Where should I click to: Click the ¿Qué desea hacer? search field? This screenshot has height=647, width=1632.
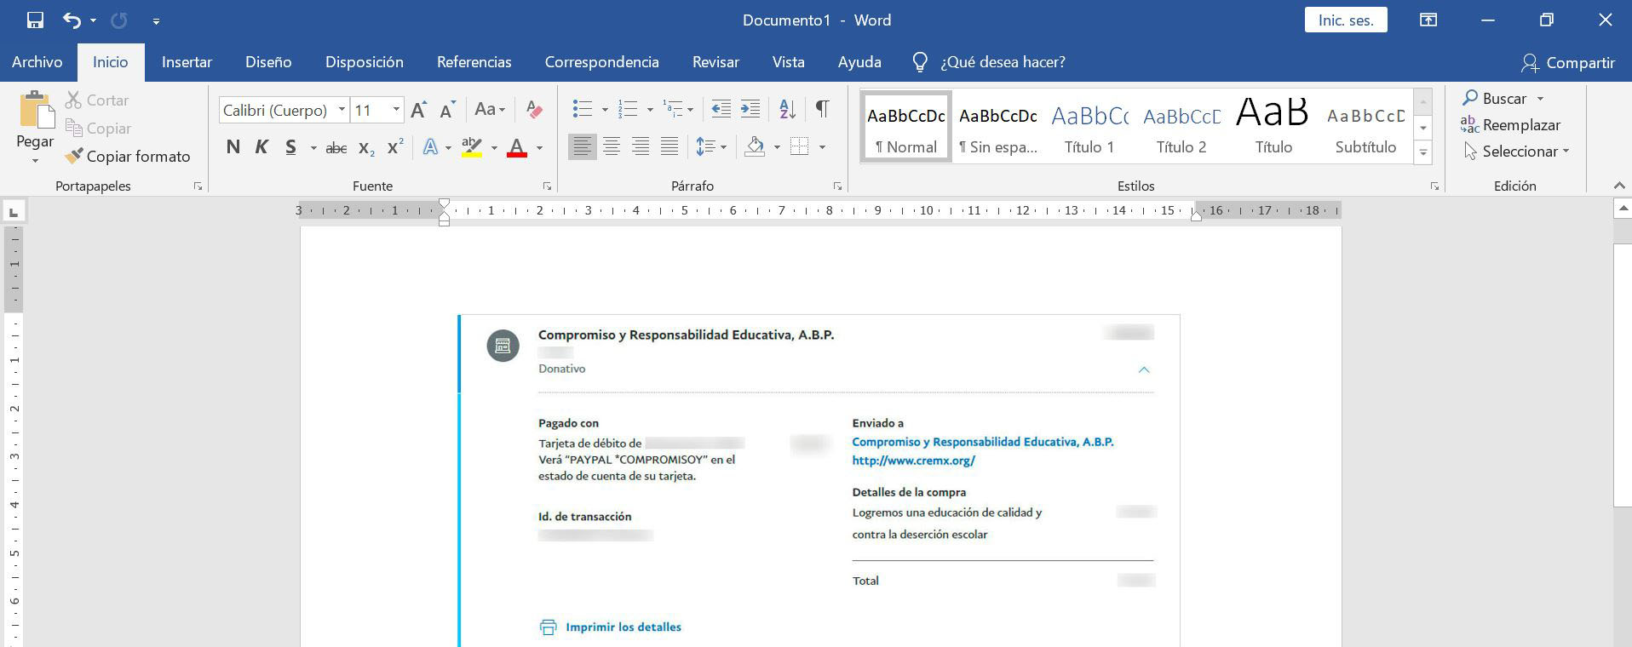click(x=1002, y=62)
